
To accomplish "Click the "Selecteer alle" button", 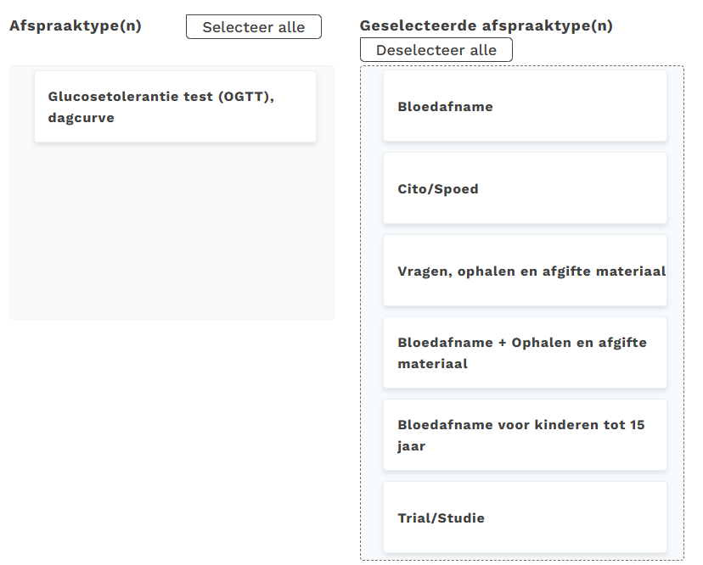I will tap(253, 27).
